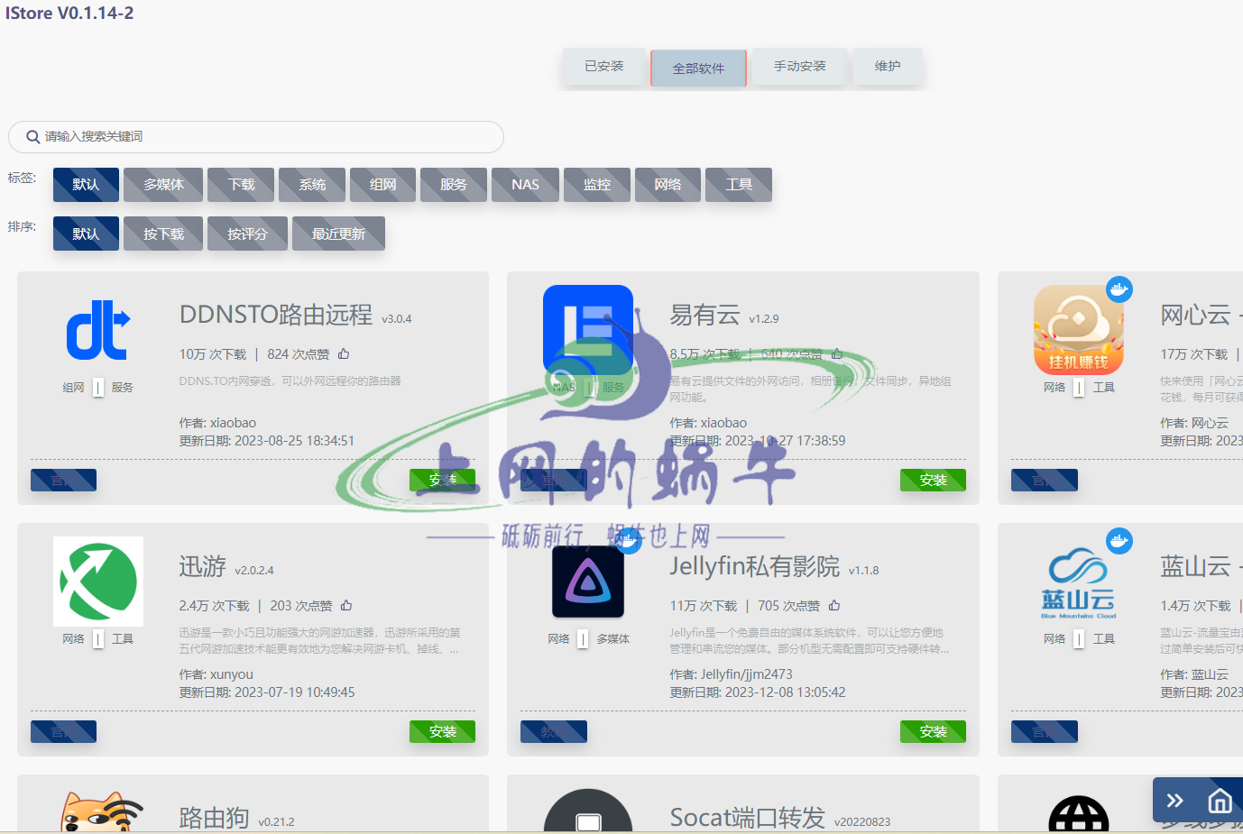Screen dimensions: 1243x834
Task: Install the 易有云 app
Action: point(933,480)
